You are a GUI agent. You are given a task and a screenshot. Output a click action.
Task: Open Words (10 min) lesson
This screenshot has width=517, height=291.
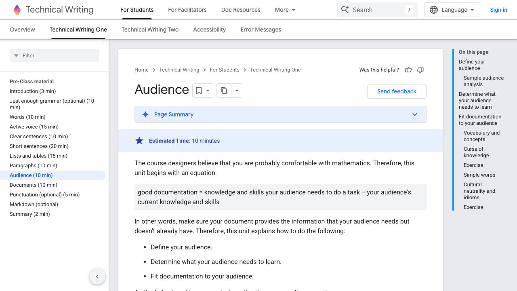click(x=27, y=117)
